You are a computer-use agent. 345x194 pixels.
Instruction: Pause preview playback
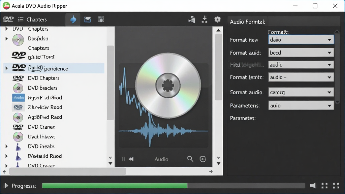[x=123, y=159]
